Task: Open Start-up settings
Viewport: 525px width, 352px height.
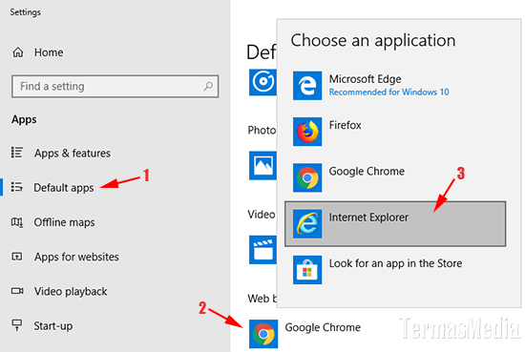Action: point(53,326)
